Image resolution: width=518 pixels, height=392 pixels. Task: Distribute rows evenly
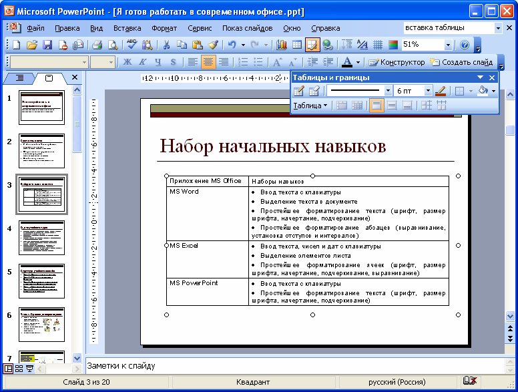pos(427,106)
